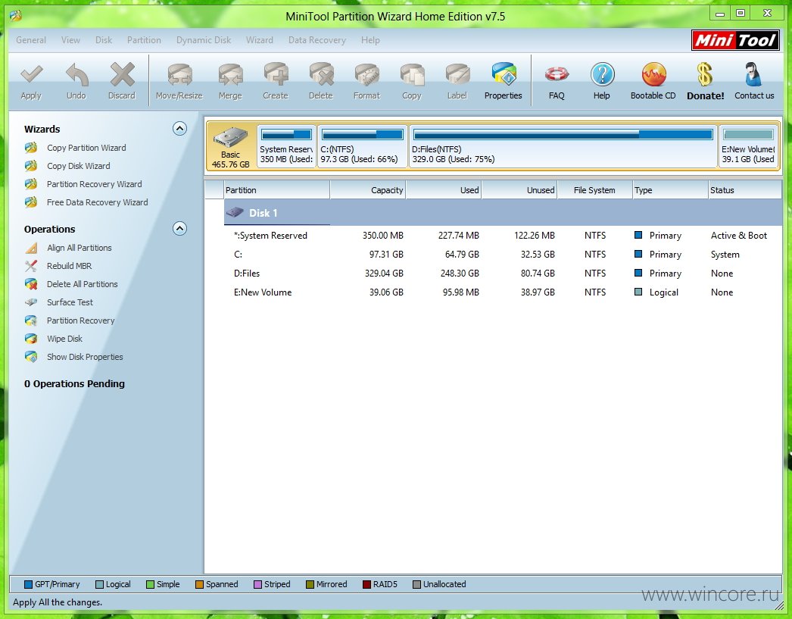
Task: Click the Partition column header
Action: 277,190
